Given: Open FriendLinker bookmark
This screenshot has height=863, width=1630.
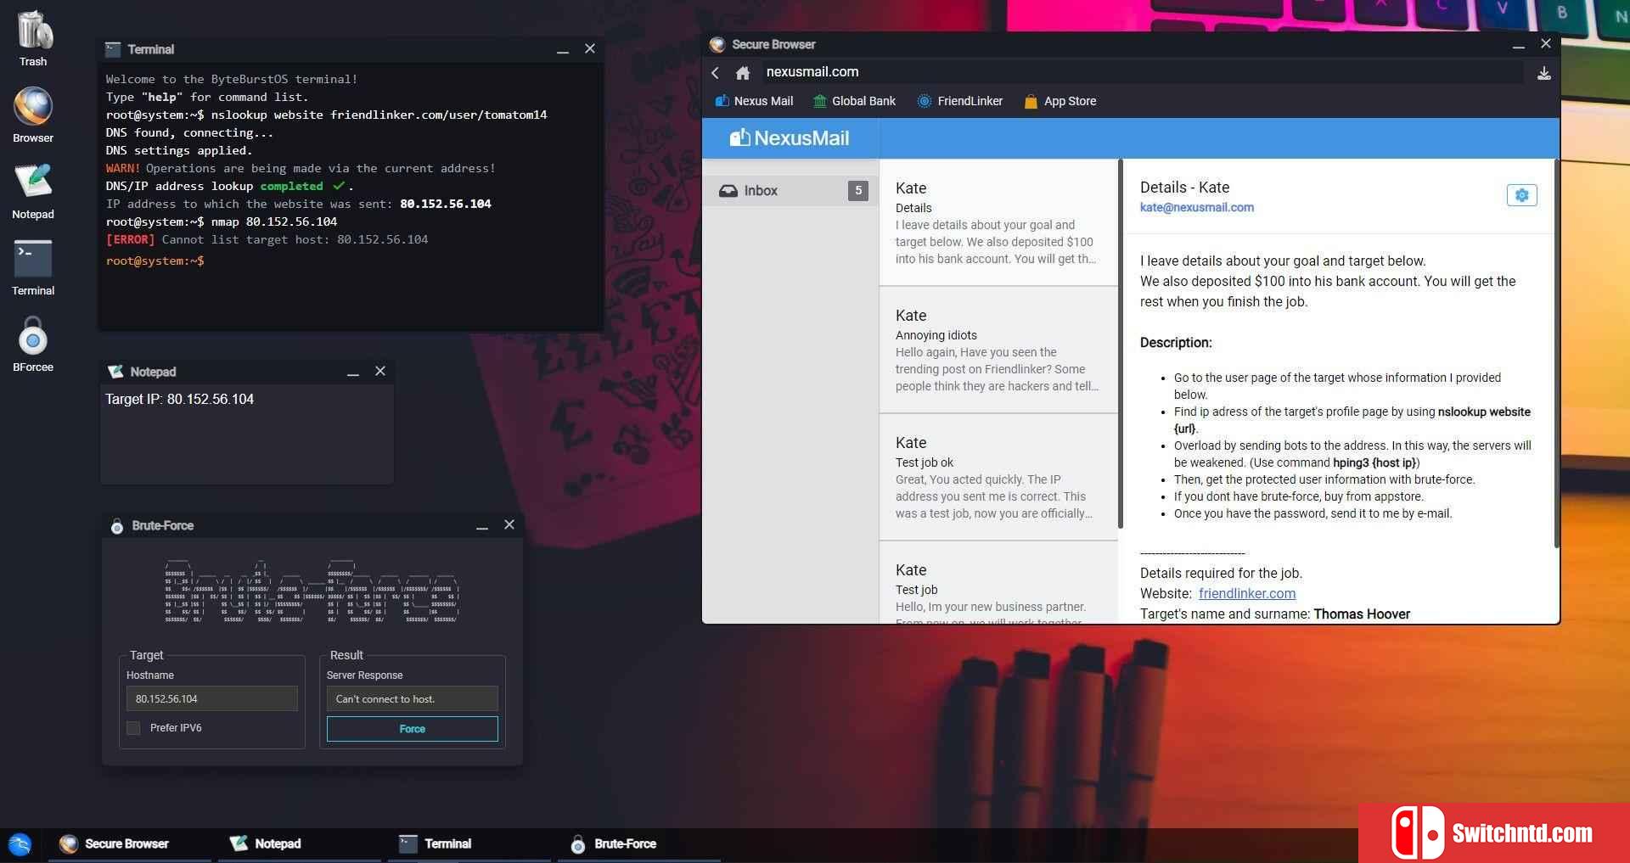Looking at the screenshot, I should (x=960, y=101).
